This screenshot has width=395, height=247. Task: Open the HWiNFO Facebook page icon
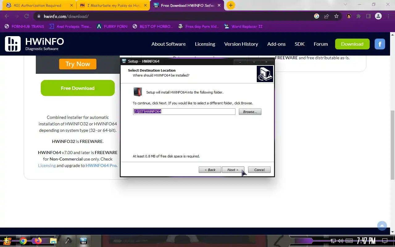(x=380, y=44)
